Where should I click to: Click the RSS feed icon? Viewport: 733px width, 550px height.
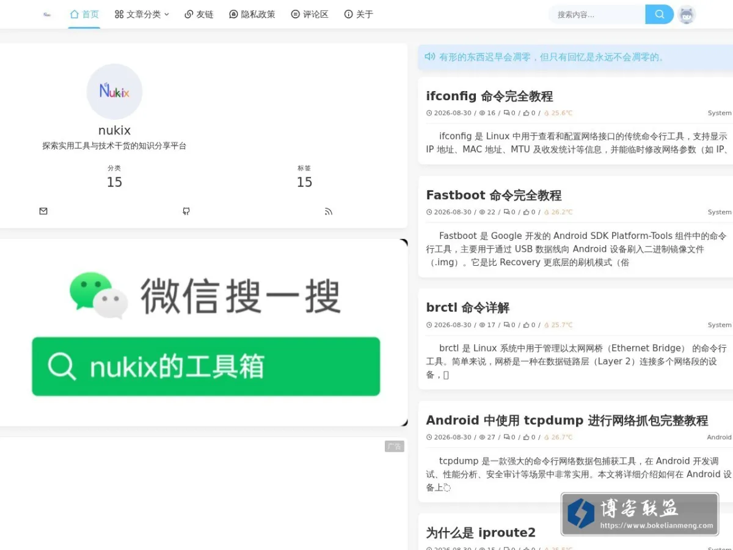tap(329, 211)
